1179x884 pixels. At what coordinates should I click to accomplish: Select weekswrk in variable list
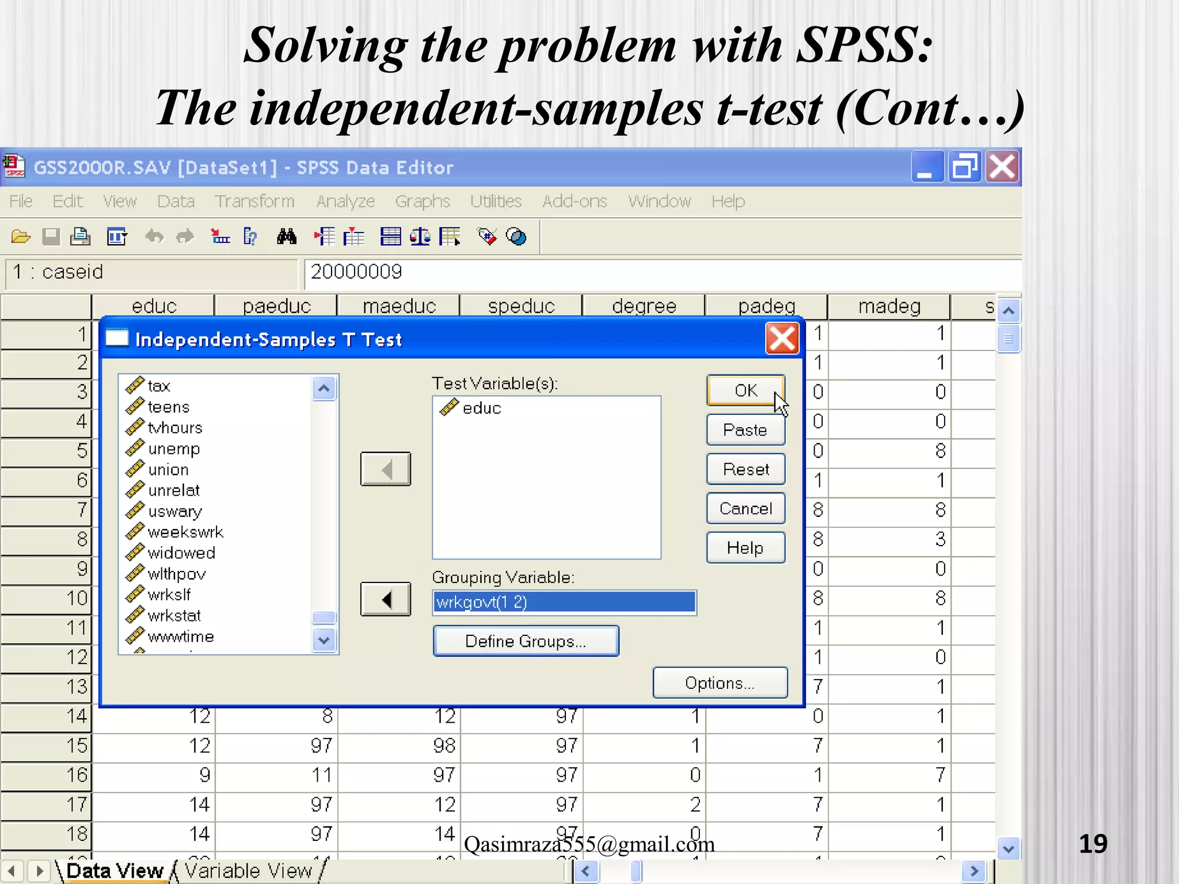pos(185,532)
